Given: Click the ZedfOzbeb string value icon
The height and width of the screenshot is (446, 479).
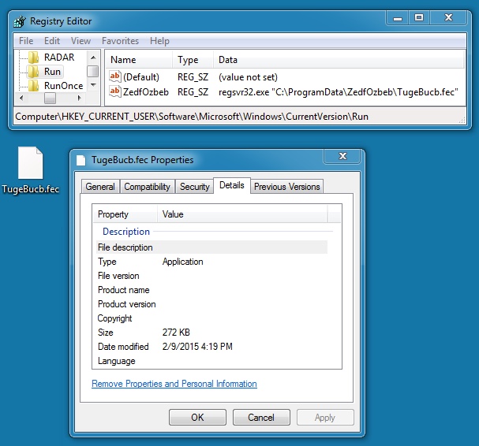Looking at the screenshot, I should click(x=114, y=91).
